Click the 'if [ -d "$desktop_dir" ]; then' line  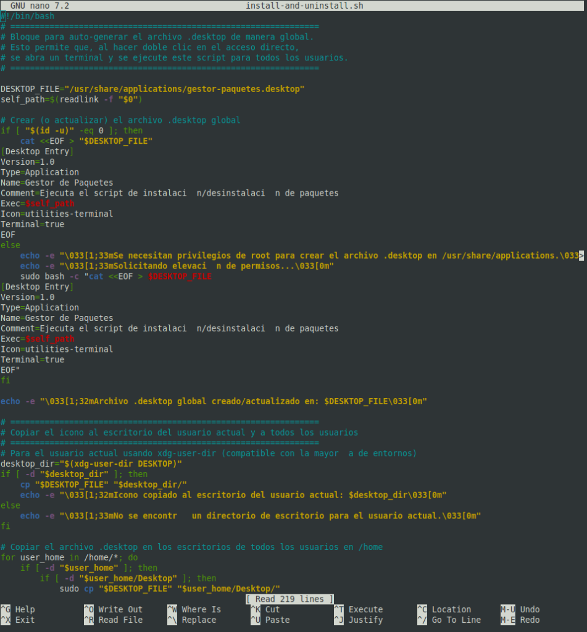coord(74,474)
